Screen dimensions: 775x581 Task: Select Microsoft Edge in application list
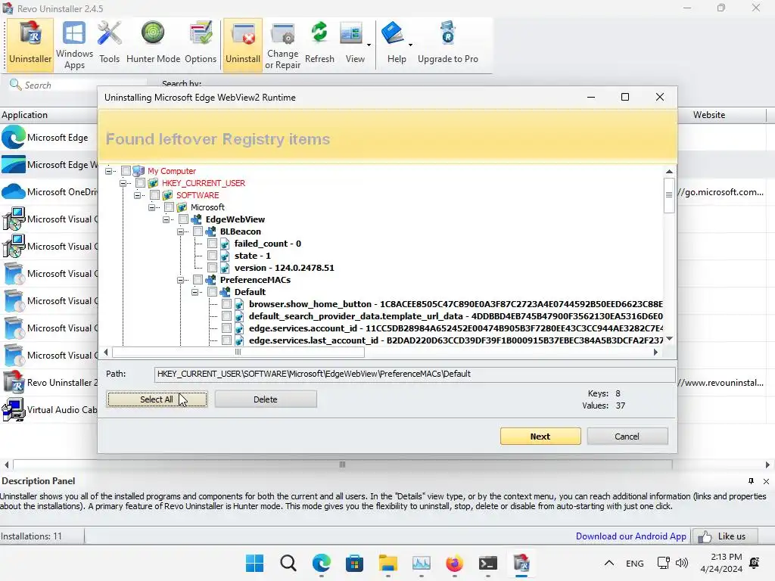49,138
